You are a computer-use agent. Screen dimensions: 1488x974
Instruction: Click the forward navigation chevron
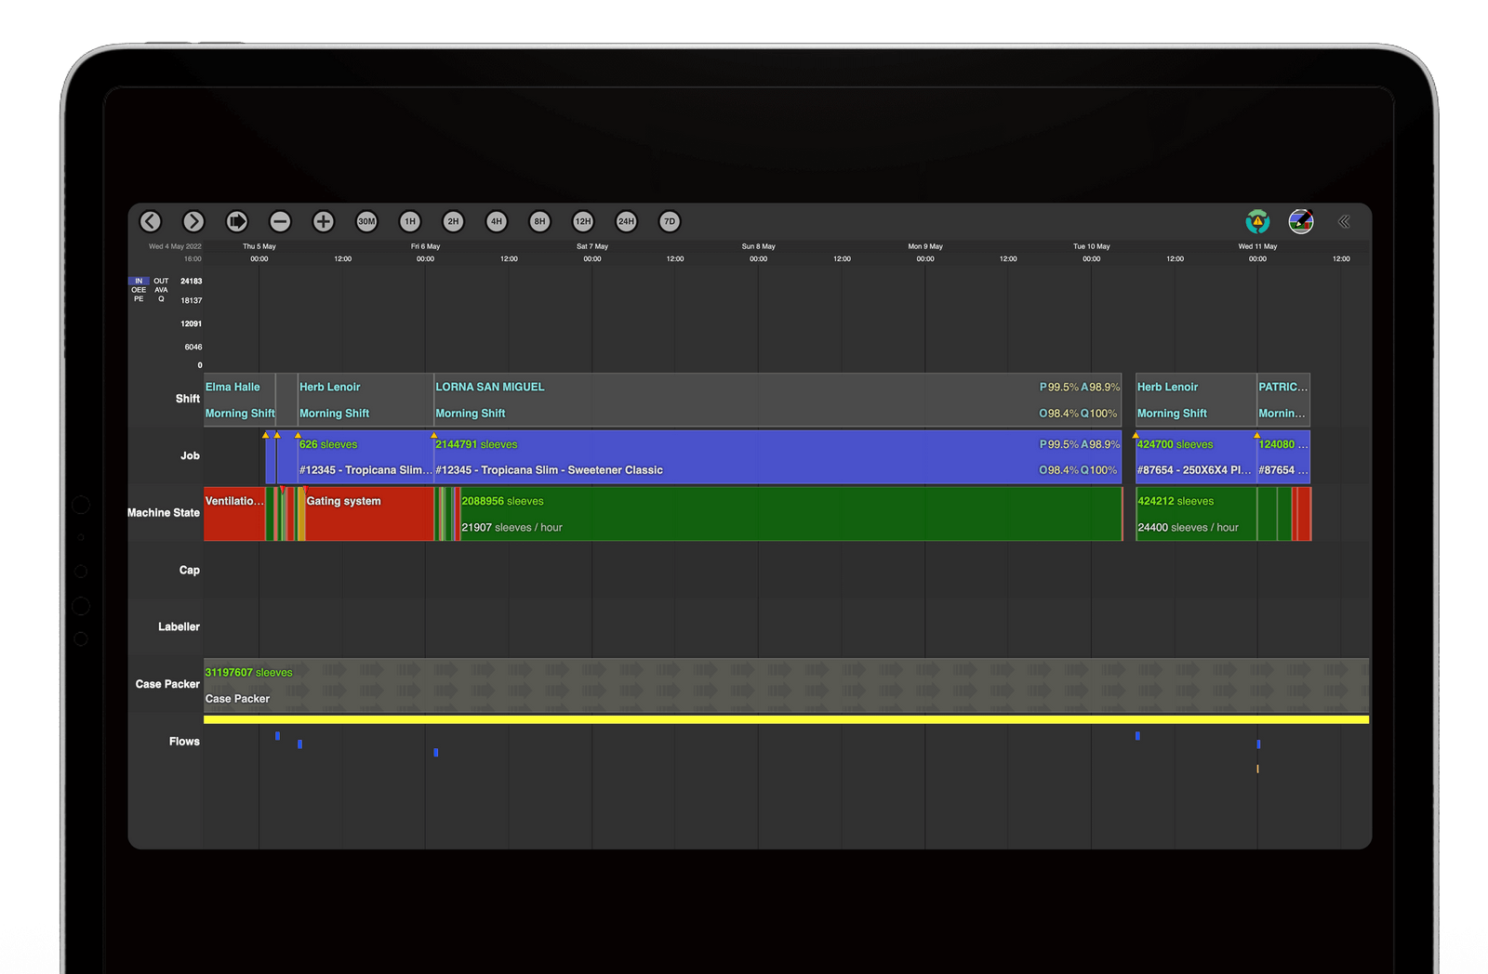[193, 221]
